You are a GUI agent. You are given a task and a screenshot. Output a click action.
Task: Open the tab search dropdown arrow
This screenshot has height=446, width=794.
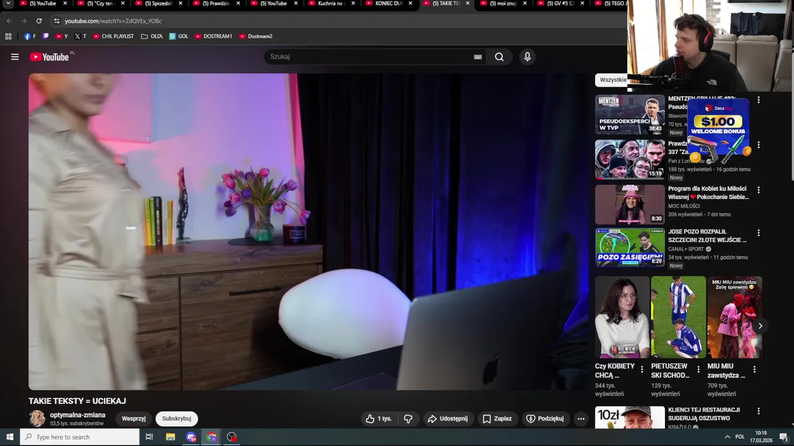point(8,4)
